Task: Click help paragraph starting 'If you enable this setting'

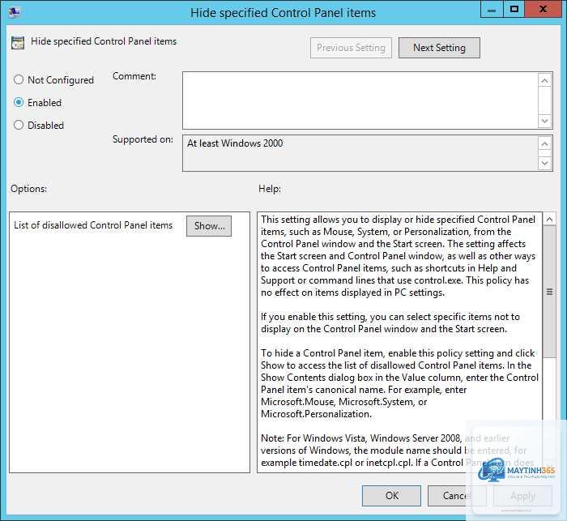Action: [390, 322]
